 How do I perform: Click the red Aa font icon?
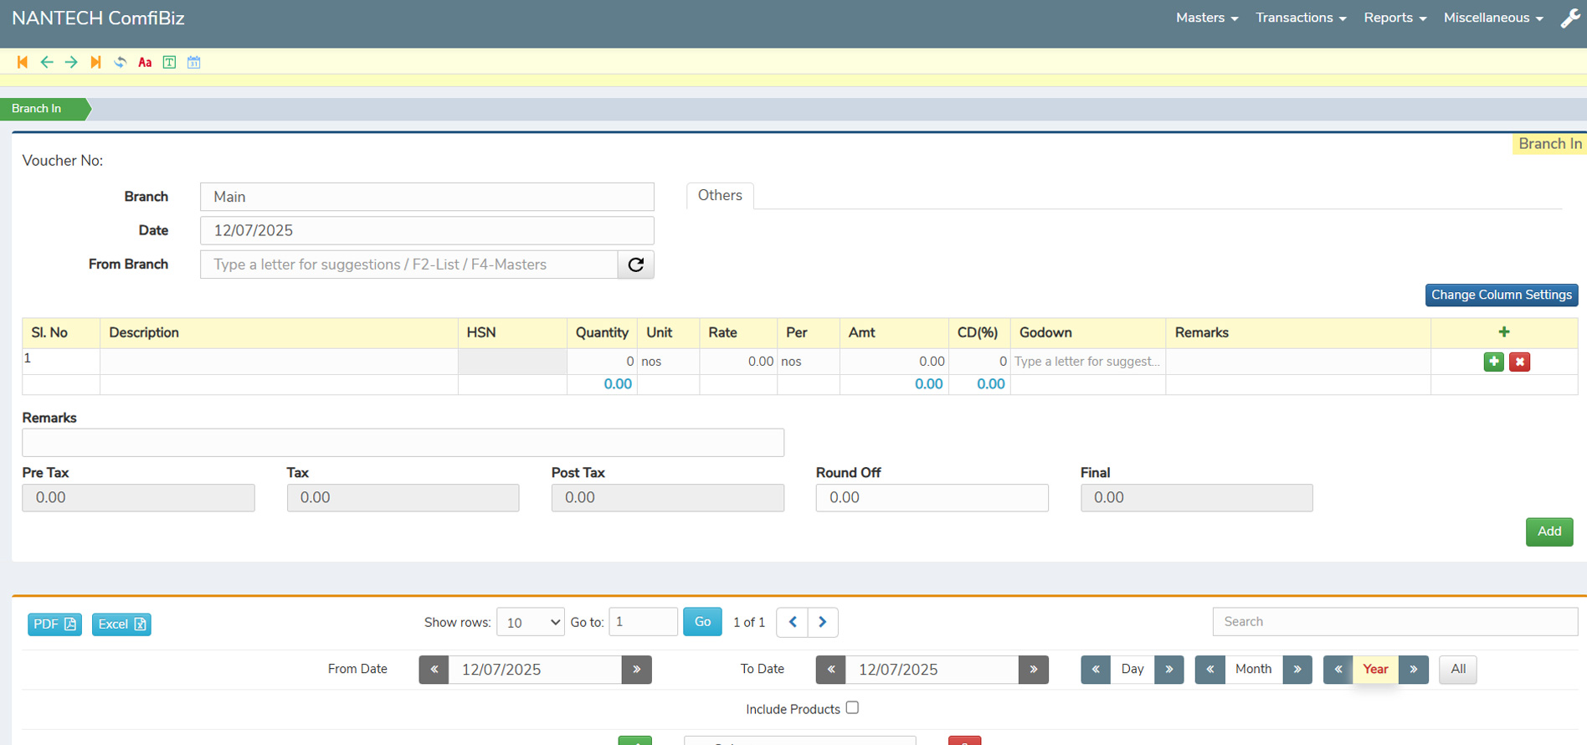145,62
